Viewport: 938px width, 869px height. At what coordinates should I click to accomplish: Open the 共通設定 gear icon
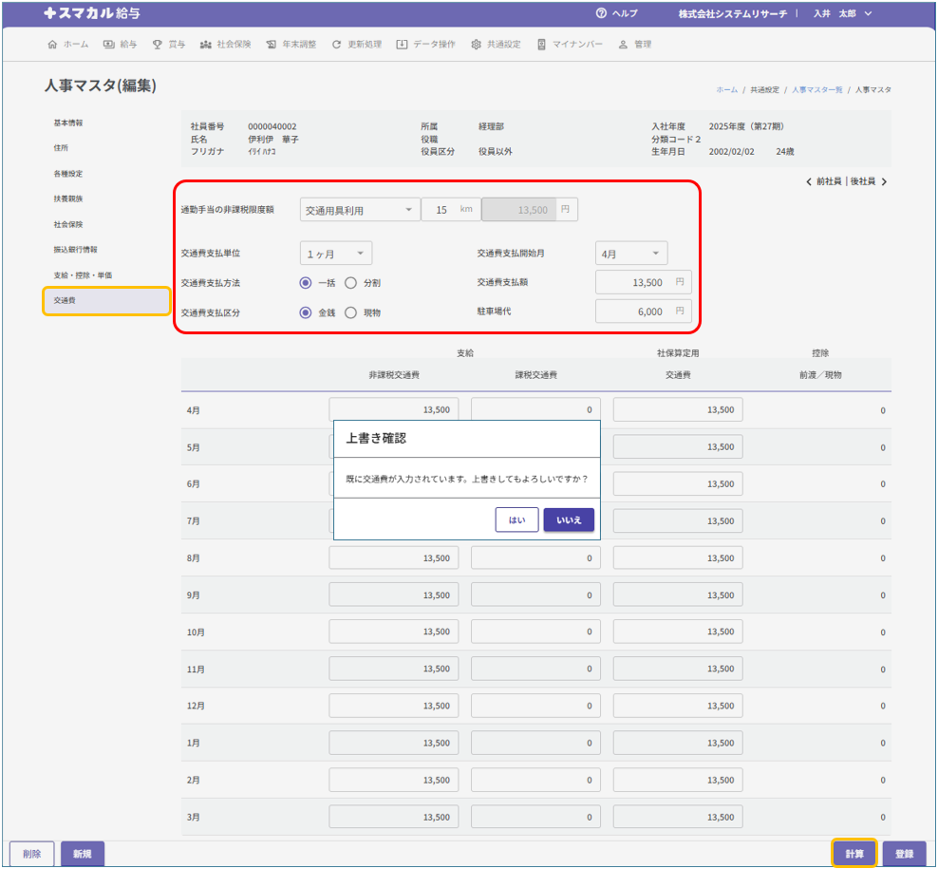click(476, 45)
